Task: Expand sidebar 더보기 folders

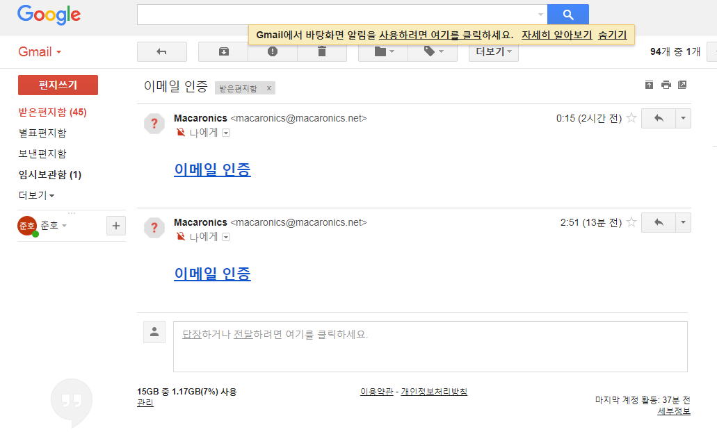Action: (37, 195)
